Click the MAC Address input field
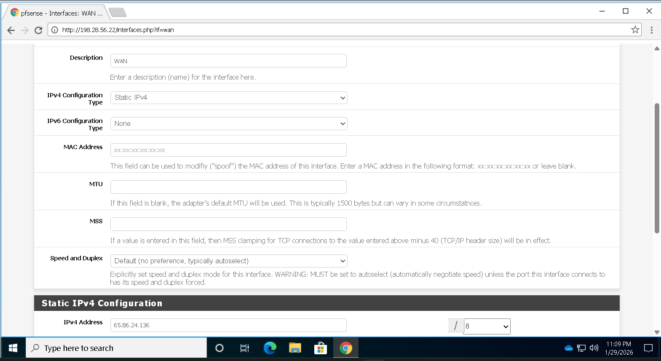 point(228,150)
